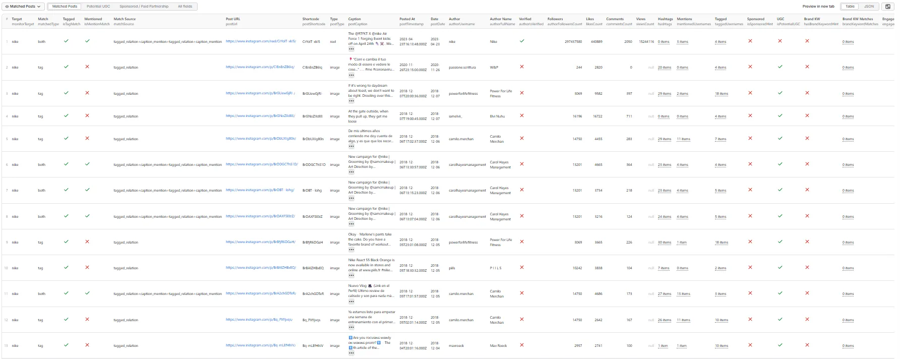Expand caption ellipsis for "Marlene's pants" post
The width and height of the screenshot is (900, 359).
point(351,250)
